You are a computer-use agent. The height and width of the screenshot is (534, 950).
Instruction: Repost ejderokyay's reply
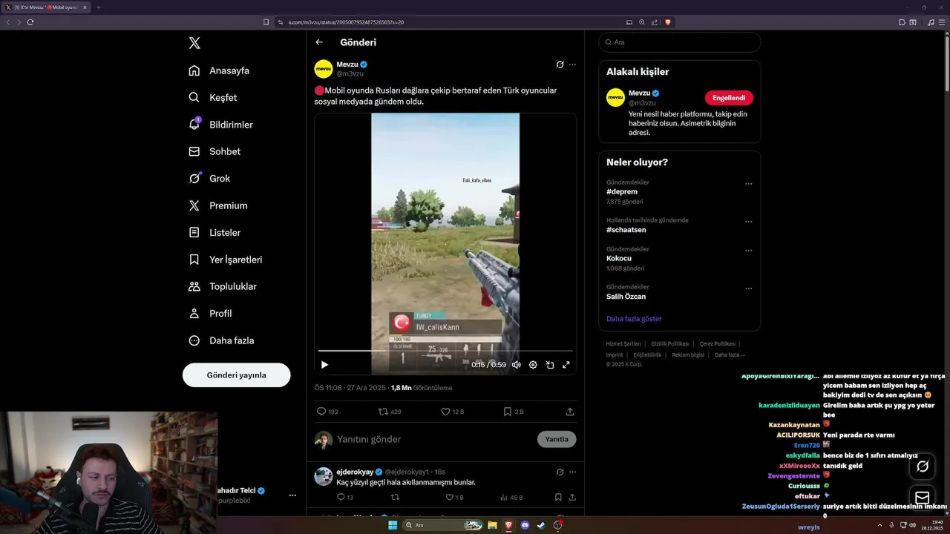(395, 498)
